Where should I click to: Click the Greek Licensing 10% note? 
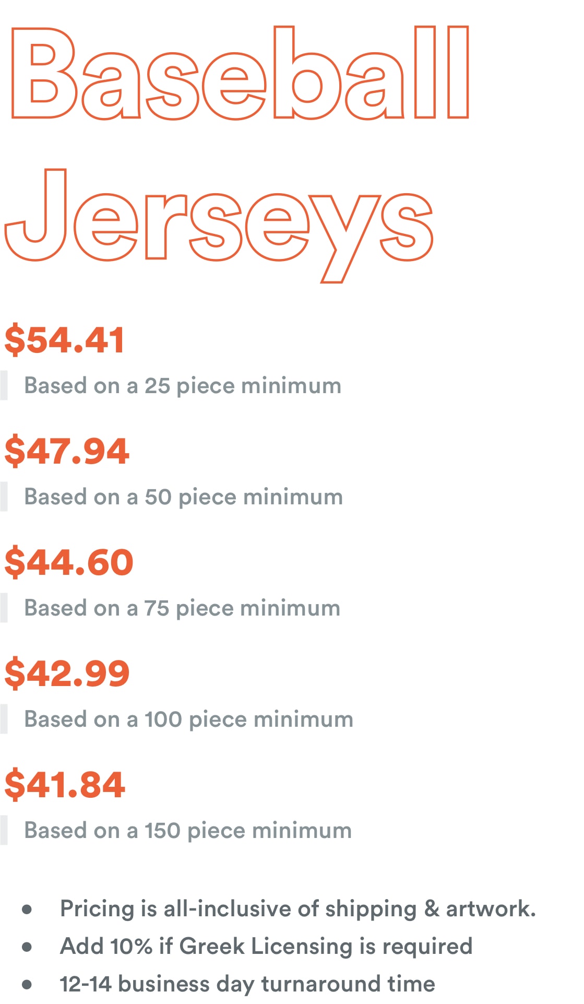tap(266, 947)
